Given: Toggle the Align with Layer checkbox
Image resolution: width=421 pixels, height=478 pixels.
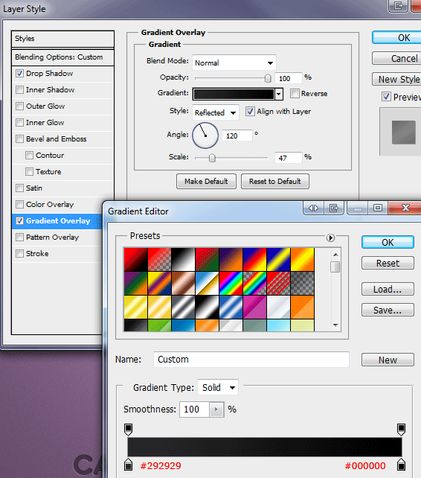Looking at the screenshot, I should [250, 111].
